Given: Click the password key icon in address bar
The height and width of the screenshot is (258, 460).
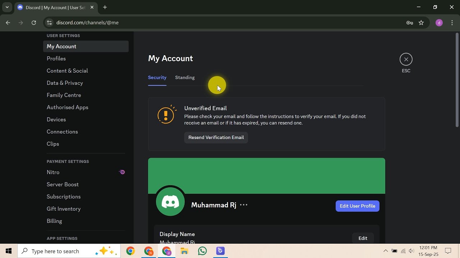Looking at the screenshot, I should click(410, 23).
